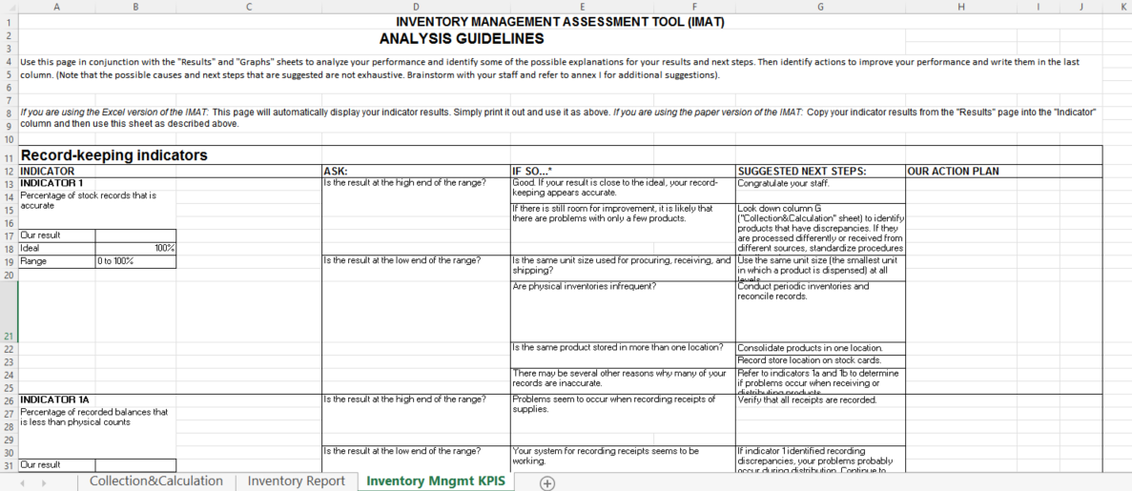Select column F header
The width and height of the screenshot is (1132, 491).
coord(694,7)
